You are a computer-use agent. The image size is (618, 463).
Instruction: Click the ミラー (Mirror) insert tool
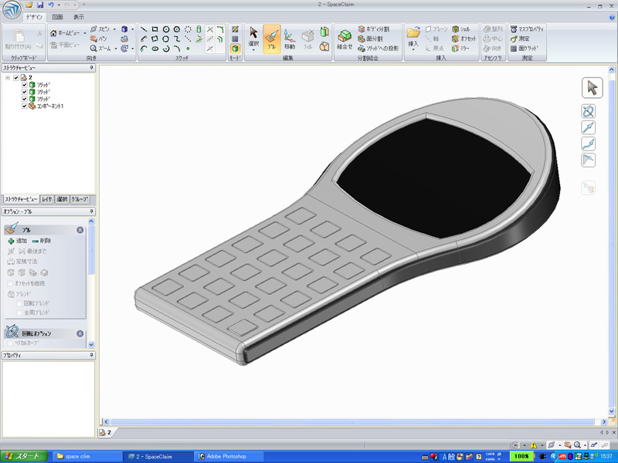click(460, 48)
